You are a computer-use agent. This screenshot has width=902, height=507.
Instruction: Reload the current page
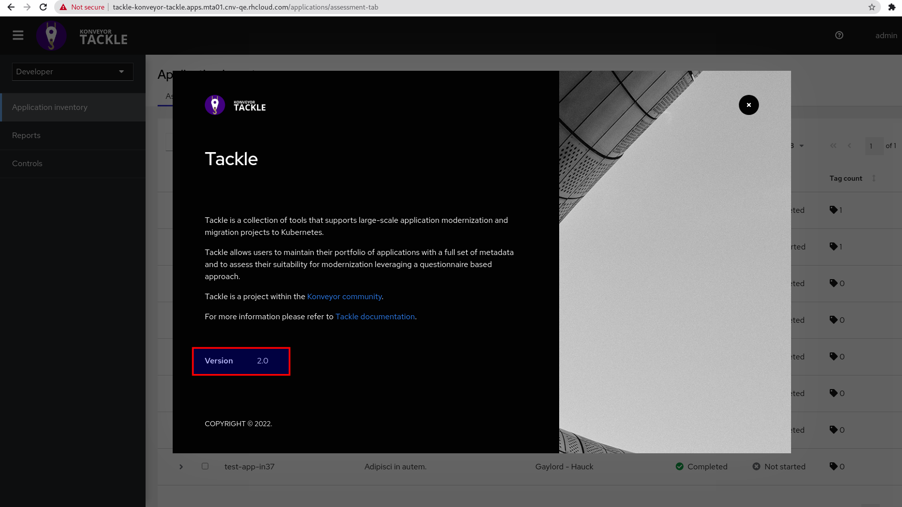pos(43,7)
